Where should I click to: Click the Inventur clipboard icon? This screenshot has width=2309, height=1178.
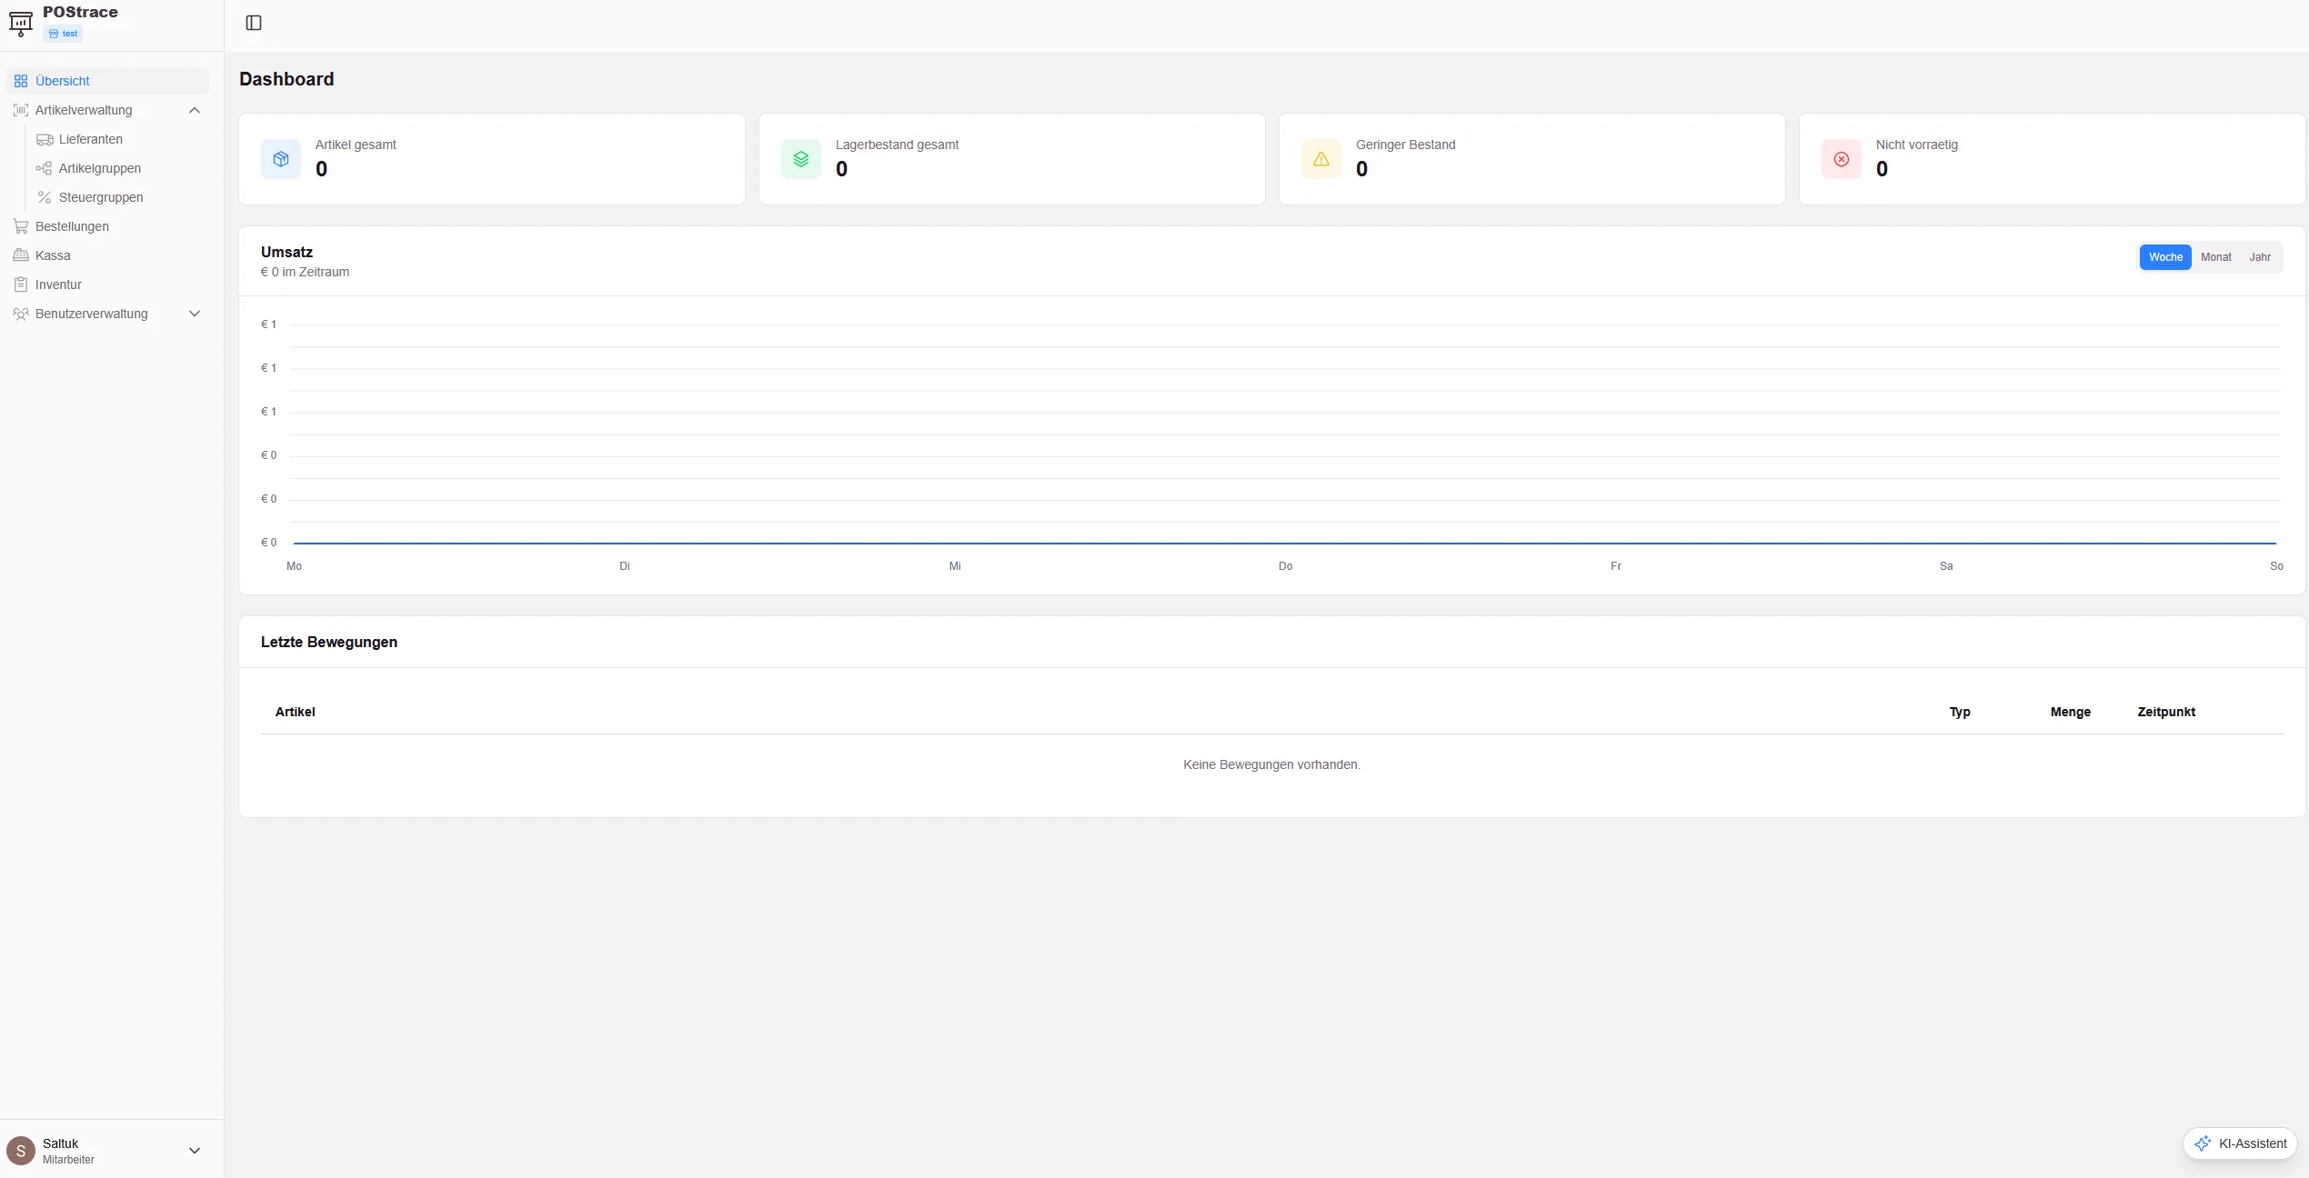(x=21, y=285)
